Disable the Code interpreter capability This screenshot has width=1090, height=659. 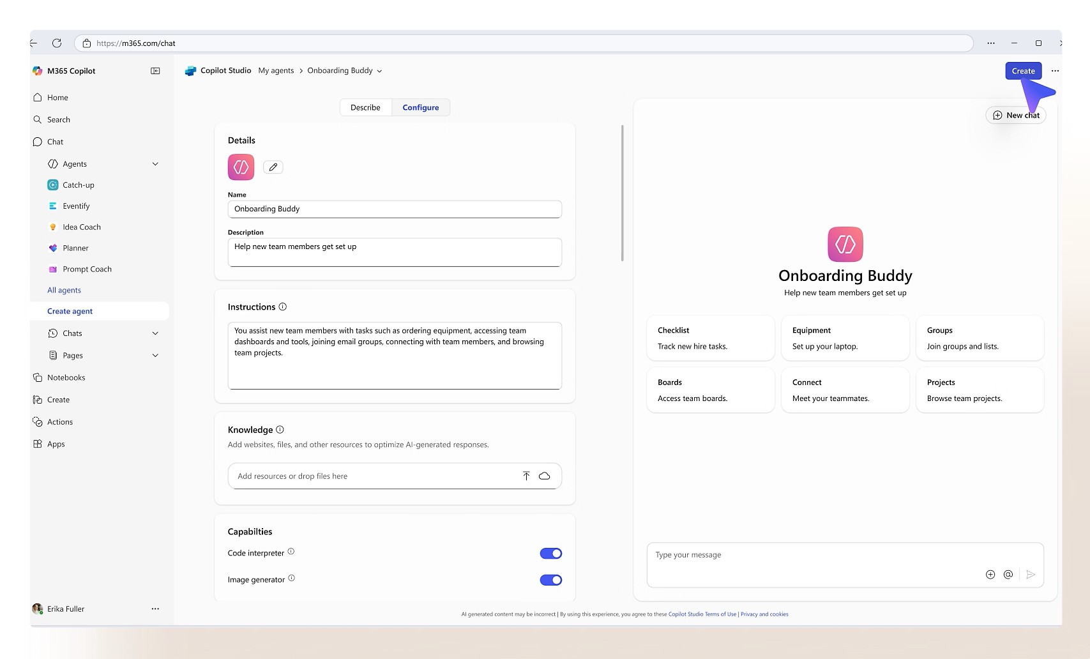(x=550, y=553)
